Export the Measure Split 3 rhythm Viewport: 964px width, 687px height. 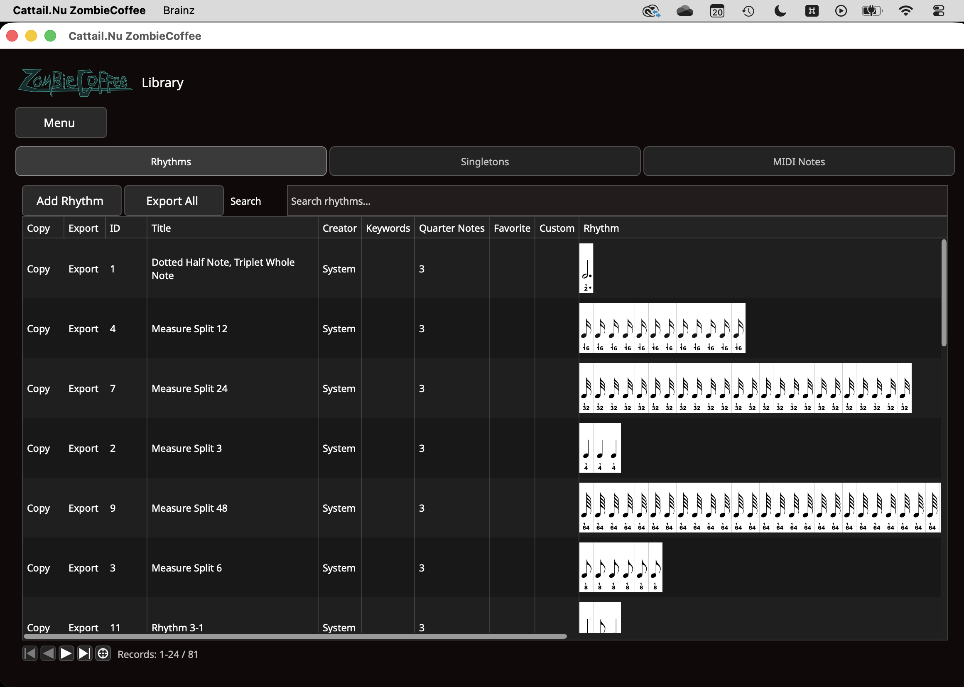[83, 449]
